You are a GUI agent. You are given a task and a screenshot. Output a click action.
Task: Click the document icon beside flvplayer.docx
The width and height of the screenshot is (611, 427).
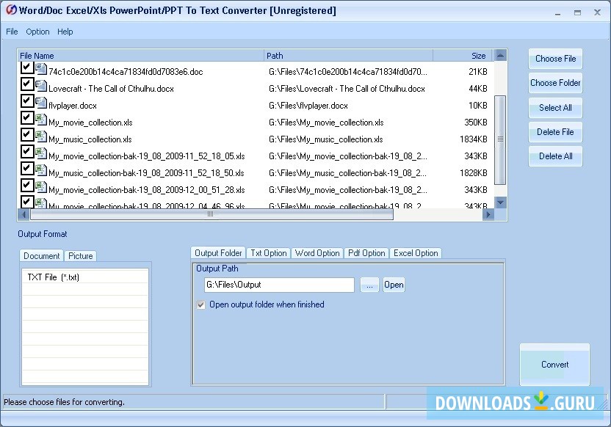pyautogui.click(x=40, y=103)
